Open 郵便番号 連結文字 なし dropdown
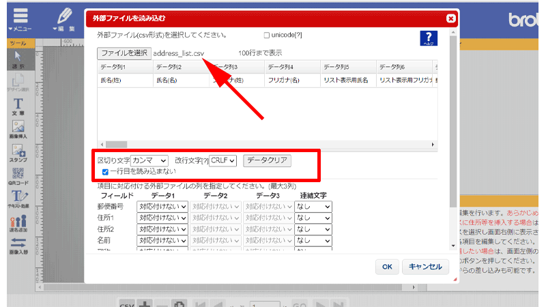 (313, 207)
